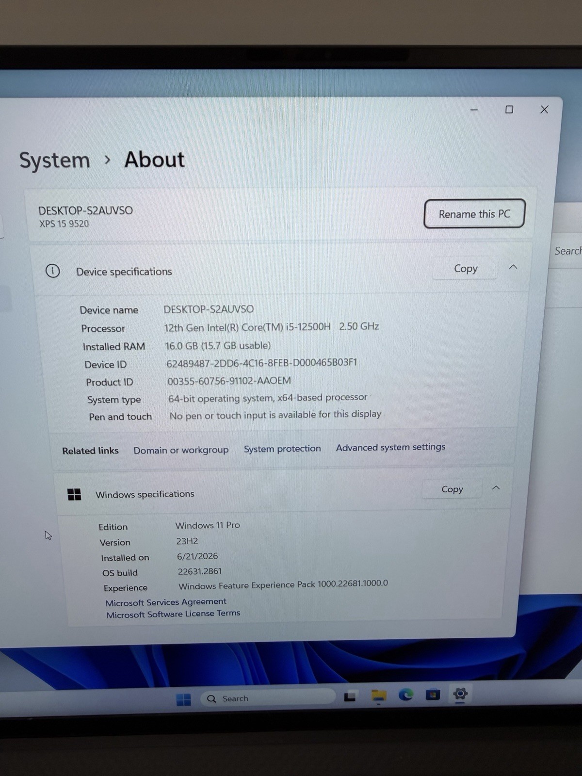Open System protection link
582x776 pixels.
click(282, 449)
